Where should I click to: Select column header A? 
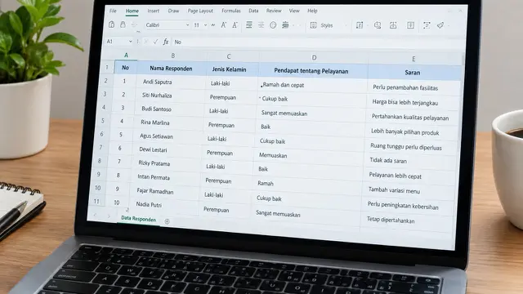[126, 55]
